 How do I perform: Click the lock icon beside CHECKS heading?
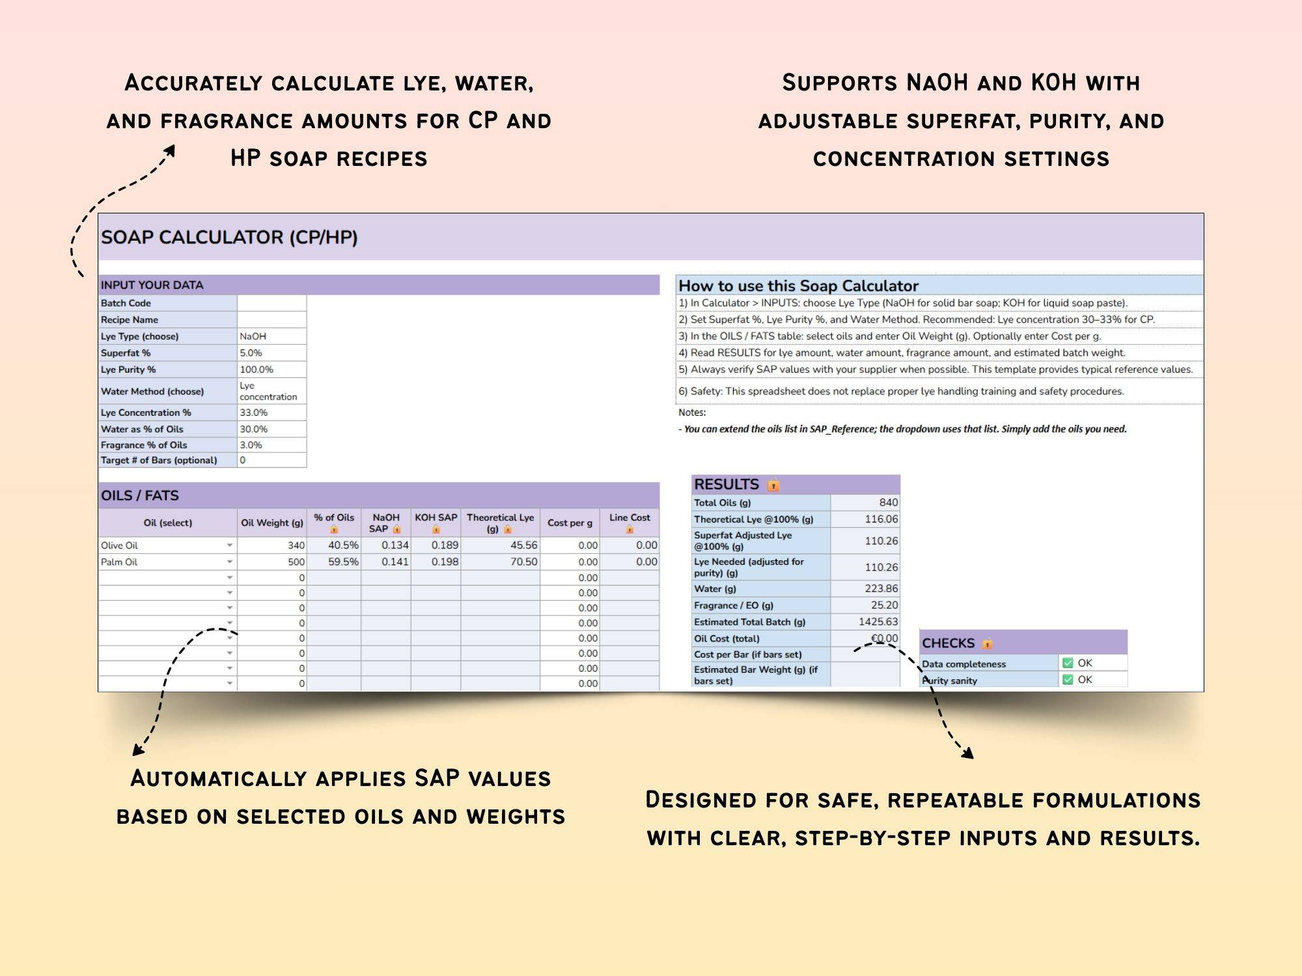[x=988, y=644]
